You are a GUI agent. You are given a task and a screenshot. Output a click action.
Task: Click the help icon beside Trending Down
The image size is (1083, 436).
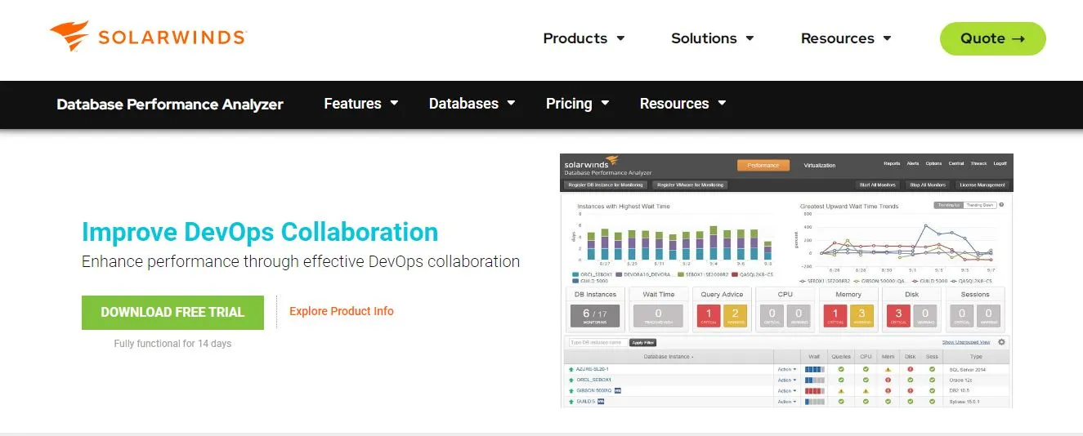[x=1001, y=205]
